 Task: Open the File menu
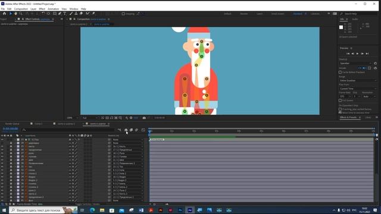(3, 9)
